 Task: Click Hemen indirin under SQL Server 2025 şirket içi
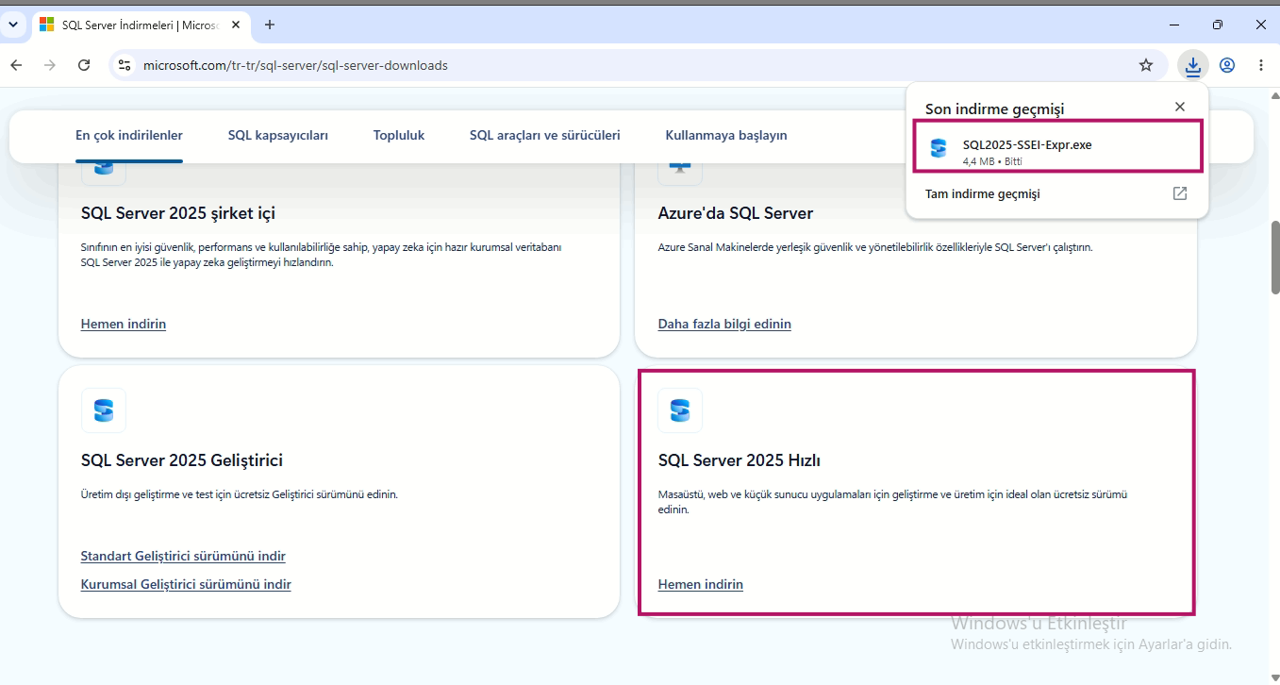(124, 324)
